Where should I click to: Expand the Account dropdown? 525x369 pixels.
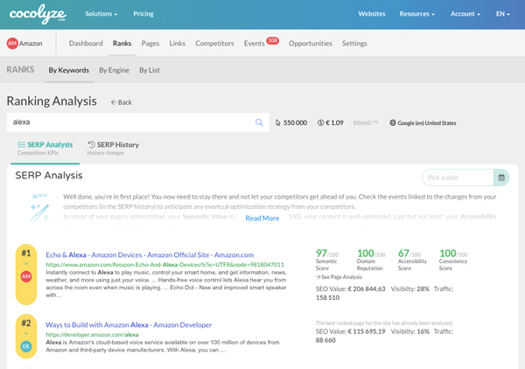click(465, 14)
